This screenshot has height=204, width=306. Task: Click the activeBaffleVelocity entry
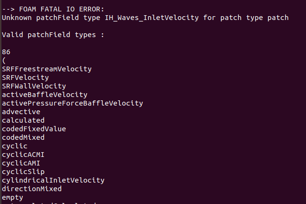click(45, 95)
